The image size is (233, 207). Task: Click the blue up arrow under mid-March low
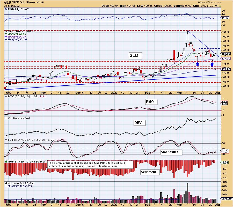pos(197,64)
